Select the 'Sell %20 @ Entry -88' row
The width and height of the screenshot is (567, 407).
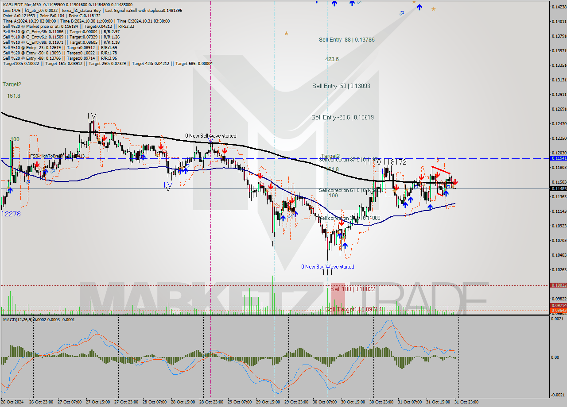(60, 58)
